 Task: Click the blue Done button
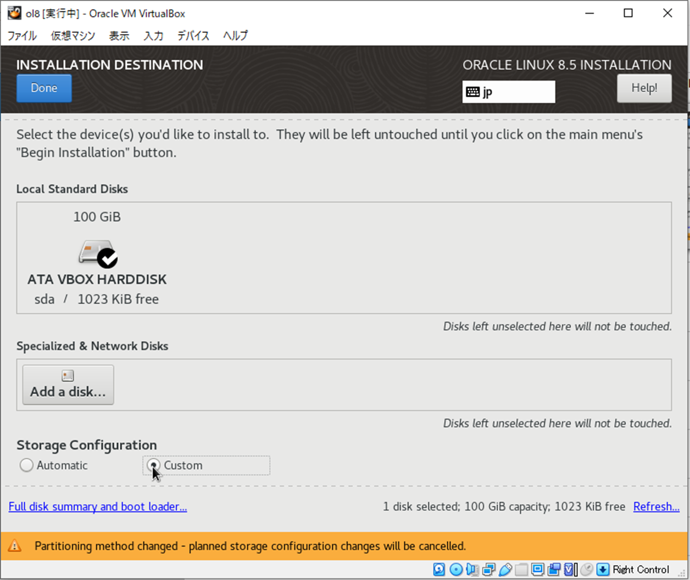click(44, 88)
